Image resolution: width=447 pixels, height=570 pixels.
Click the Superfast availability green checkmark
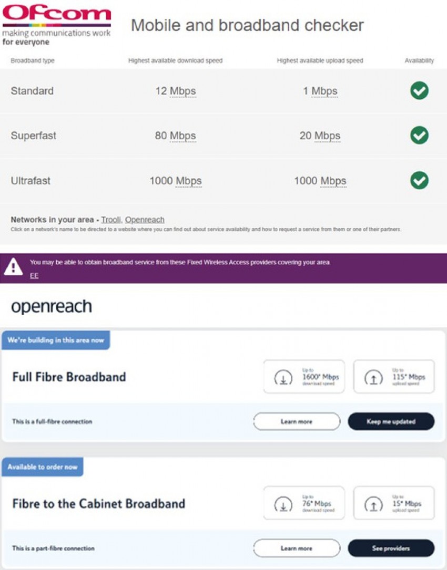(x=419, y=136)
